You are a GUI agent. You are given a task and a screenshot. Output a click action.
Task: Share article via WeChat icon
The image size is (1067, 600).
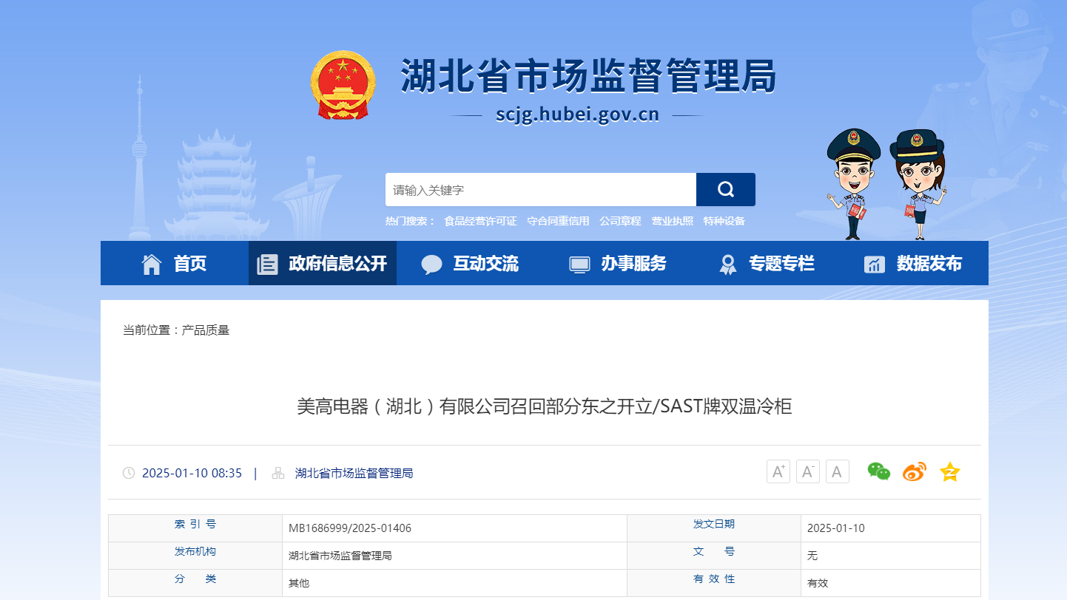[x=878, y=471]
